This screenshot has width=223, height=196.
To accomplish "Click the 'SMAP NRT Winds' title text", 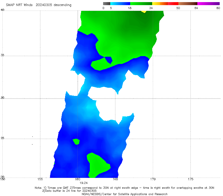I will (x=19, y=5).
